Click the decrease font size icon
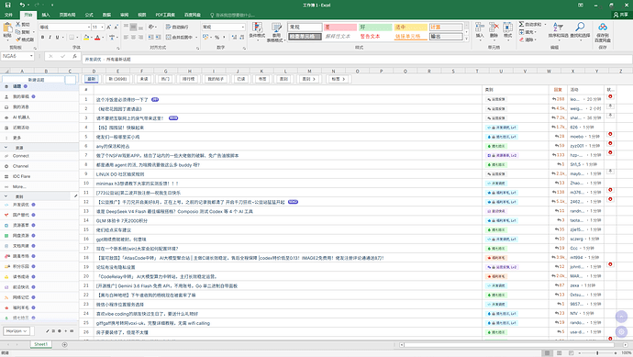This screenshot has width=633, height=357. click(x=116, y=27)
